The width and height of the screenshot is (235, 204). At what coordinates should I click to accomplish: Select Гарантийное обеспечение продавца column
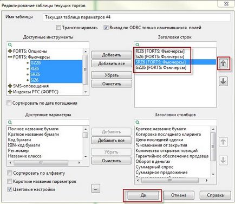172,156
